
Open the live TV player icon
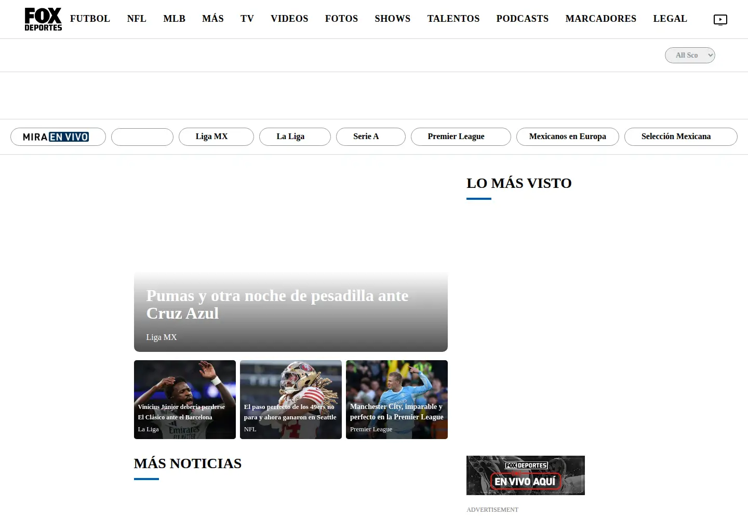720,20
